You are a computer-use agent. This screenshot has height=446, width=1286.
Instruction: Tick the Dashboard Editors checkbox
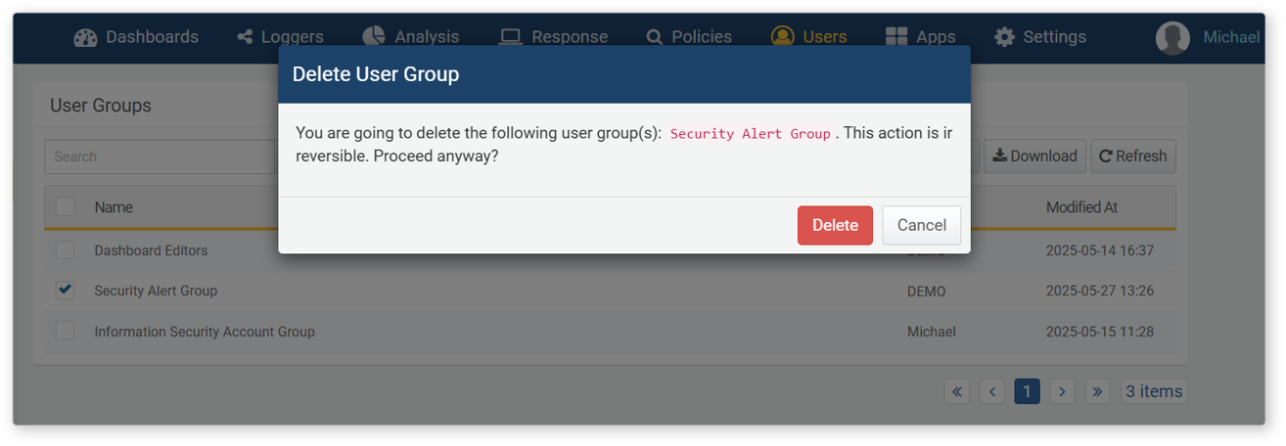pyautogui.click(x=65, y=250)
